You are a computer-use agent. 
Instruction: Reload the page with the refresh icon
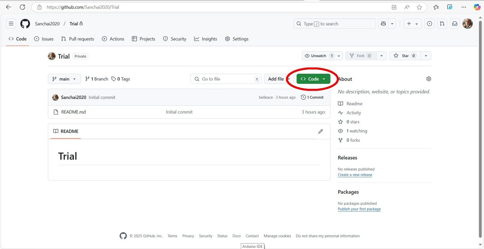point(23,7)
